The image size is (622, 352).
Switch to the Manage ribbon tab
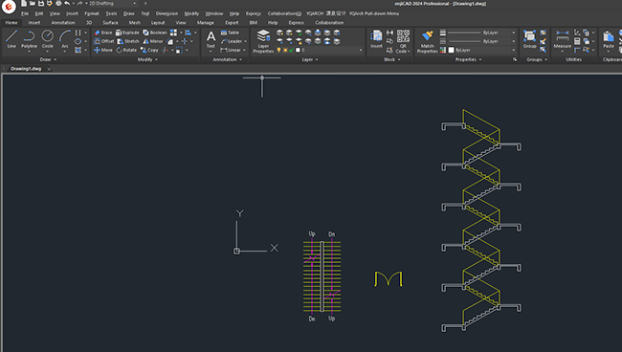point(206,23)
